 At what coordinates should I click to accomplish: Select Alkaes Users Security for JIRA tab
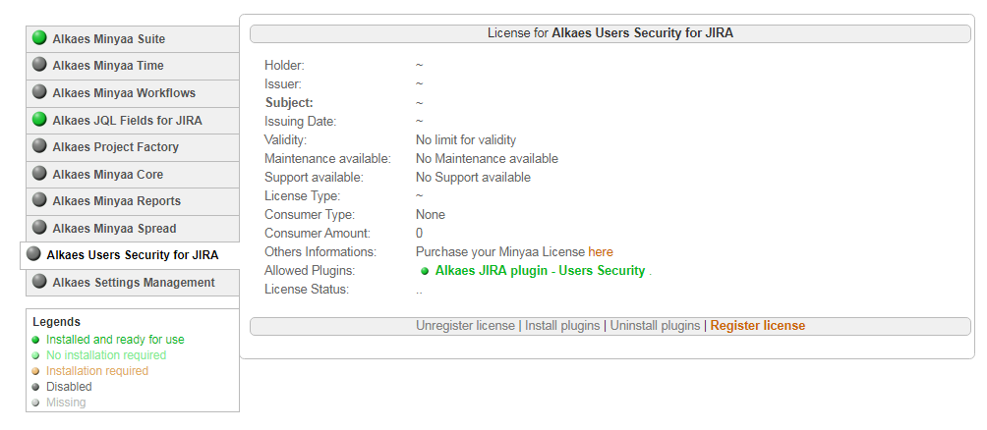pos(132,255)
